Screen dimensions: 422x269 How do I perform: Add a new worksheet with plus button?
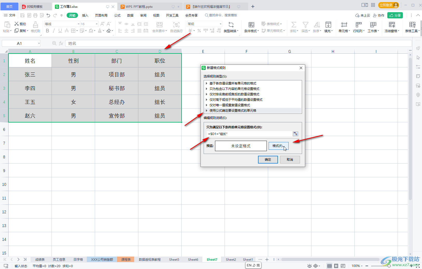267,259
